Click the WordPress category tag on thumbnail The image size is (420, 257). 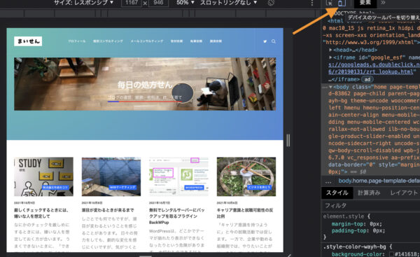[x=194, y=188]
